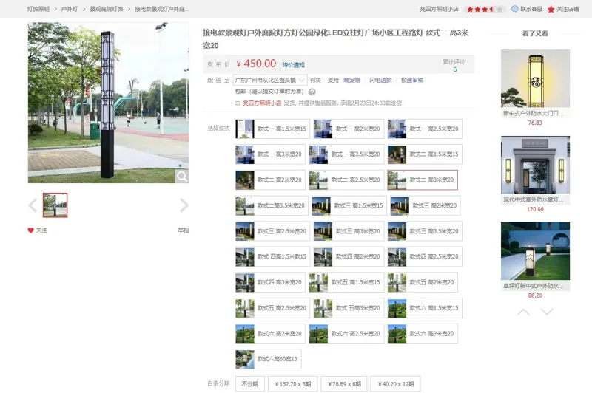
Task: Choose style 款式三 高3.5米宽20
Action: pos(425,231)
